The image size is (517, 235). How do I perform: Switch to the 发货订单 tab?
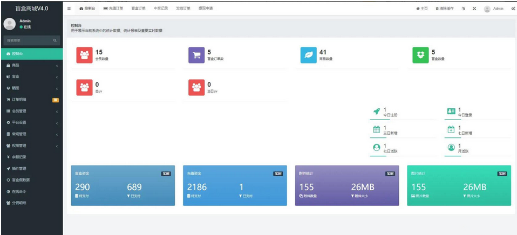click(x=183, y=9)
